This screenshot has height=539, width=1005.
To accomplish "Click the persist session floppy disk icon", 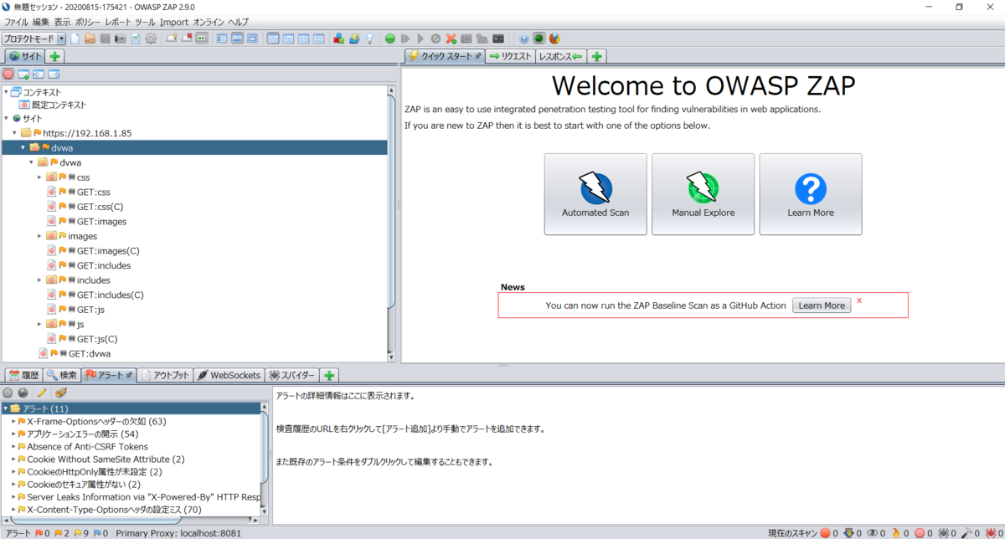I will 106,38.
